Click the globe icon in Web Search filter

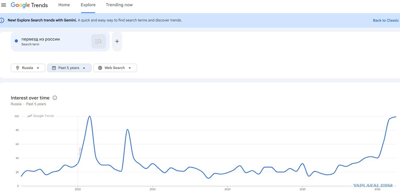click(x=100, y=68)
